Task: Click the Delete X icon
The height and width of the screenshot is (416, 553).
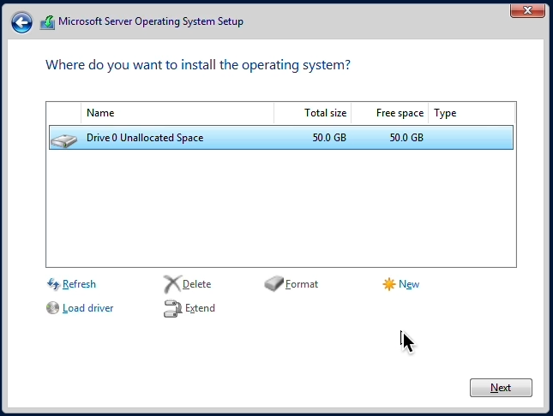Action: click(x=172, y=284)
